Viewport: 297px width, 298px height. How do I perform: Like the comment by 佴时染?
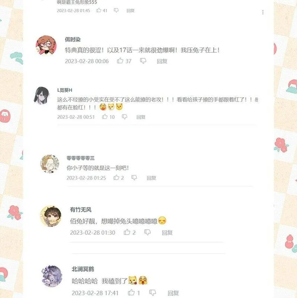tap(120, 61)
